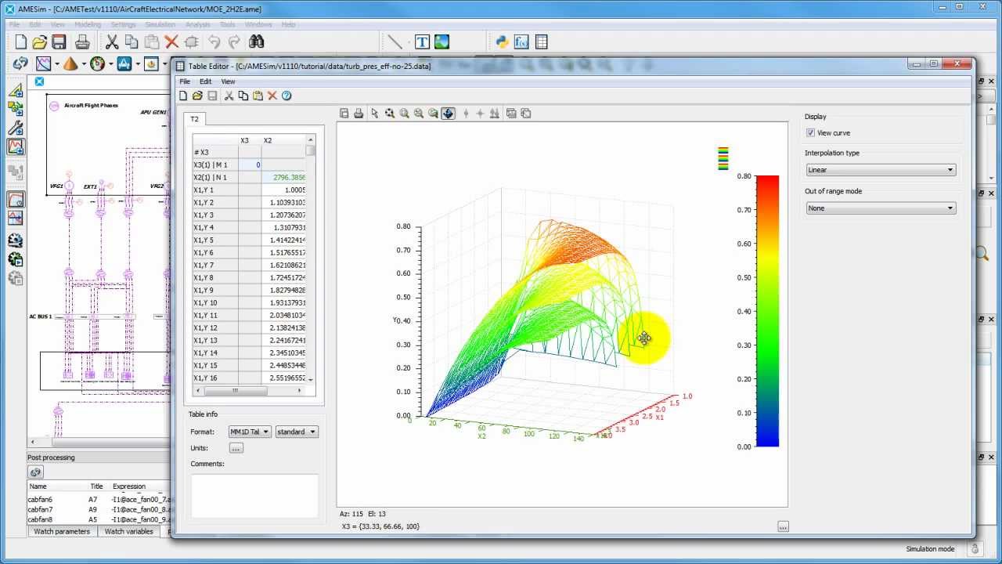
Task: Open the table editor icon in AMESim toolbar
Action: [x=541, y=42]
